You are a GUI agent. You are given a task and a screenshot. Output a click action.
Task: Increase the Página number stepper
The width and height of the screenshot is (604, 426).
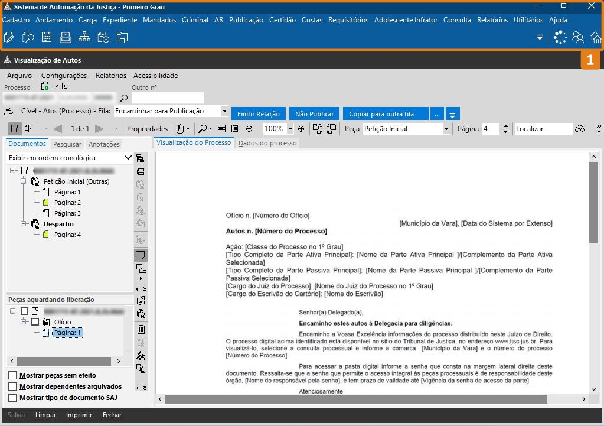point(505,126)
